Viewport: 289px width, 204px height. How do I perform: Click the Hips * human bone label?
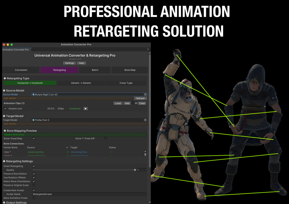pyautogui.click(x=7, y=152)
